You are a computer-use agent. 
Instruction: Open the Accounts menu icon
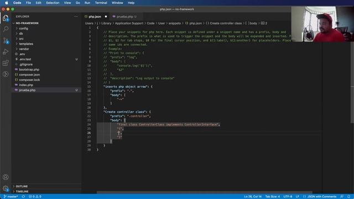pyautogui.click(x=6, y=177)
